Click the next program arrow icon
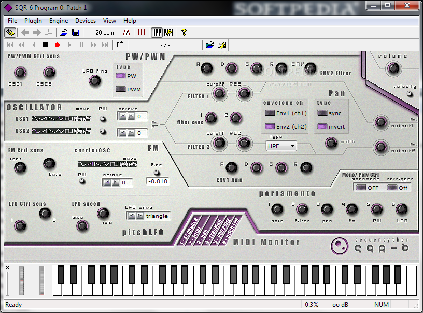Image resolution: width=423 pixels, height=313 pixels. point(36,33)
